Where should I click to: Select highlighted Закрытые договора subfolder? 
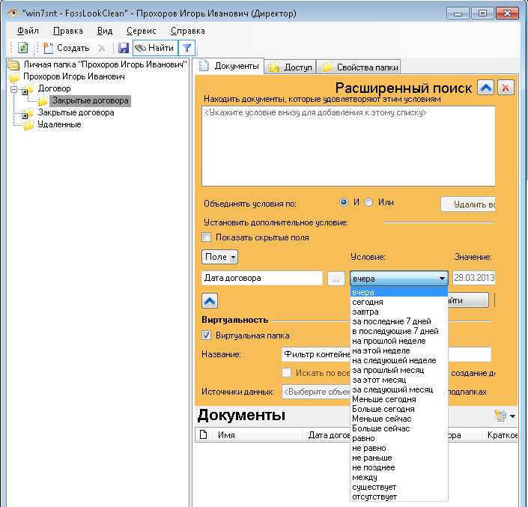90,100
